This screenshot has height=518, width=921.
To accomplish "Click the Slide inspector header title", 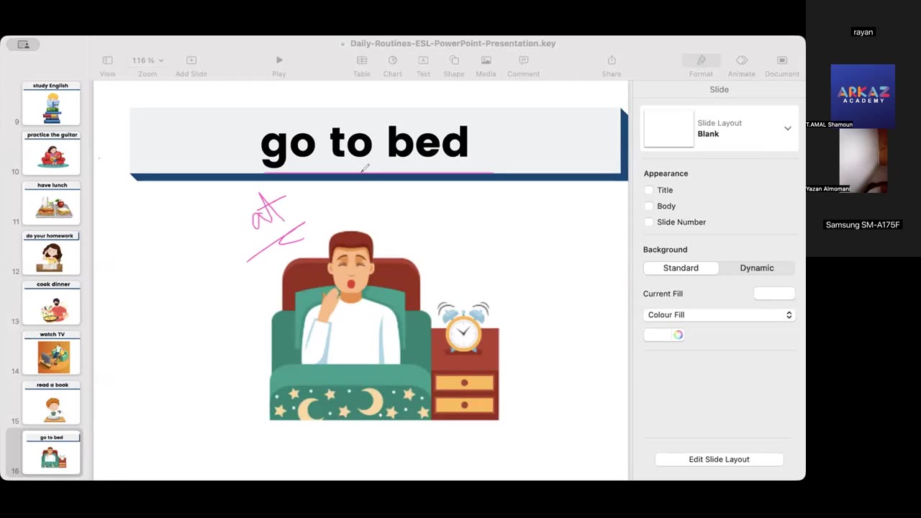I will (x=719, y=90).
